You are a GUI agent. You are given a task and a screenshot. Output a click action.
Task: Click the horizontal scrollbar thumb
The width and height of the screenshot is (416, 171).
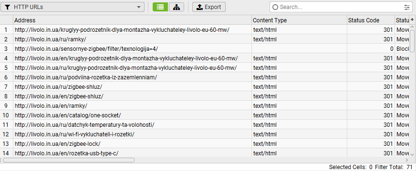coord(69,160)
